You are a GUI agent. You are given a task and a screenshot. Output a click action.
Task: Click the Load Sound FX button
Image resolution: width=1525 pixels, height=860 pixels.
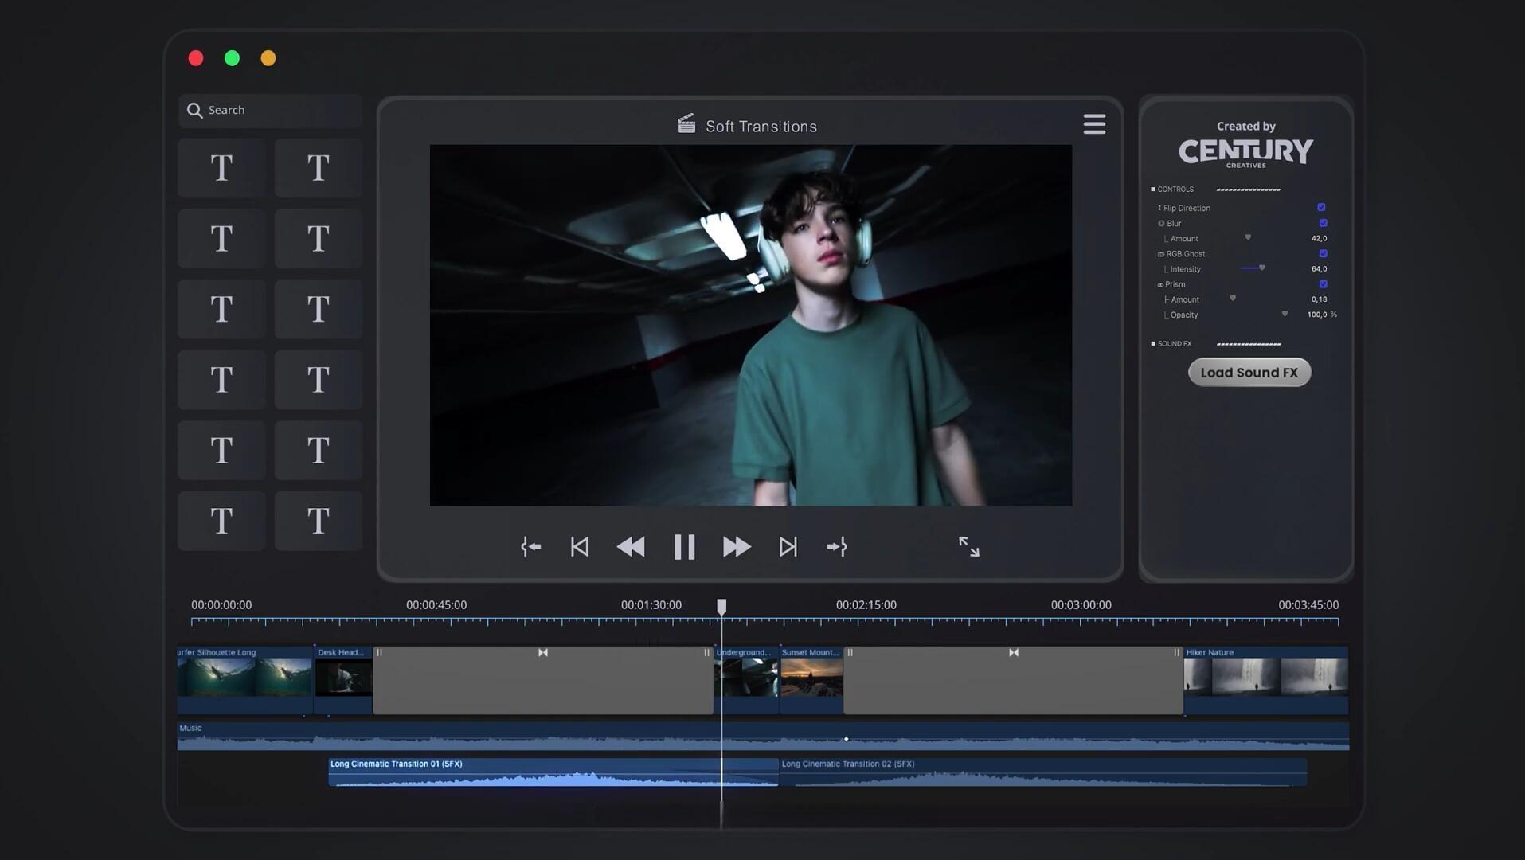point(1249,373)
